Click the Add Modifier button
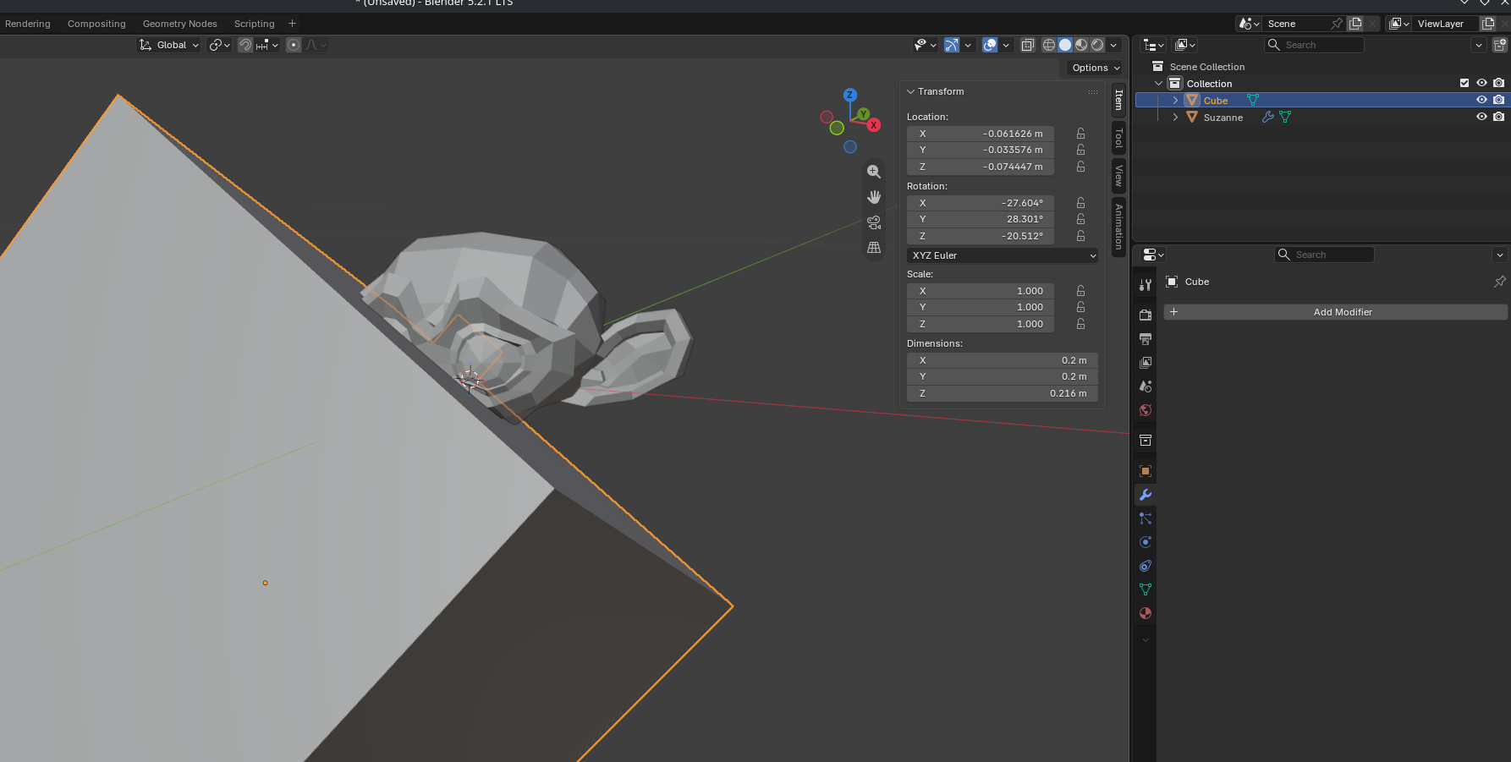The height and width of the screenshot is (762, 1511). (1336, 312)
